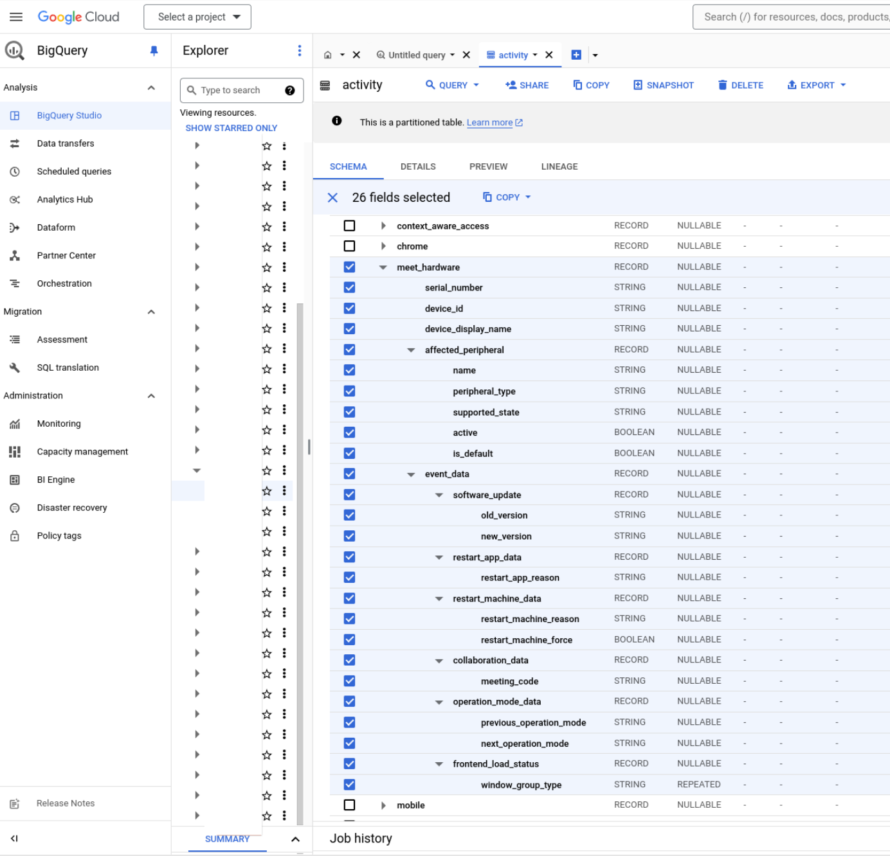Click the Dataform icon

(x=15, y=227)
